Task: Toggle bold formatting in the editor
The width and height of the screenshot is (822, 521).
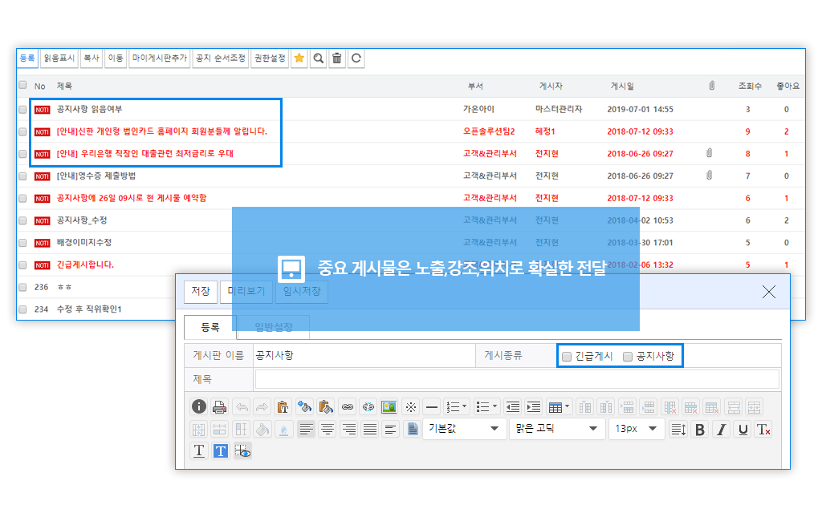Action: (x=700, y=430)
